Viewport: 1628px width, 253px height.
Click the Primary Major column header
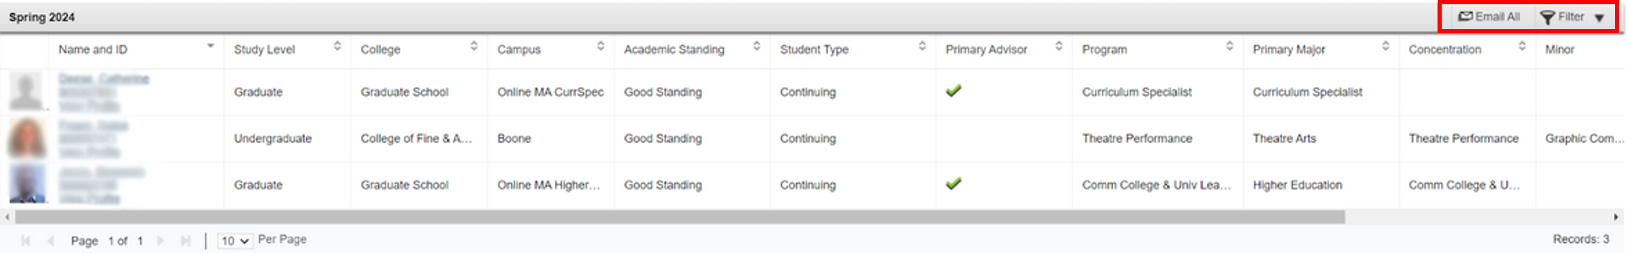point(1289,49)
